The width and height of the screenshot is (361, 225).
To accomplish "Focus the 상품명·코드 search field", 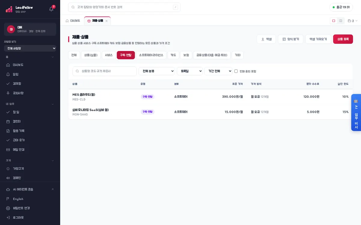I will coord(104,71).
